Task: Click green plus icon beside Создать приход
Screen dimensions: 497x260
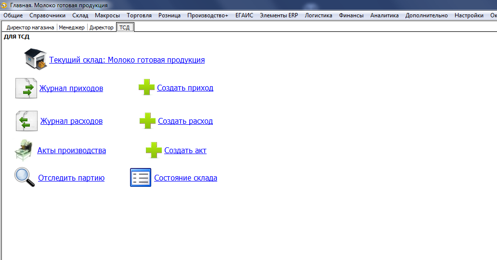Action: click(x=146, y=88)
